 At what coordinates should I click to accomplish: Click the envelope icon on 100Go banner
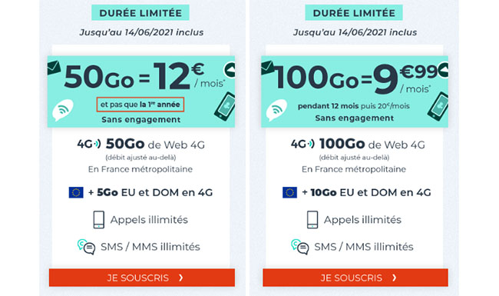(x=267, y=68)
